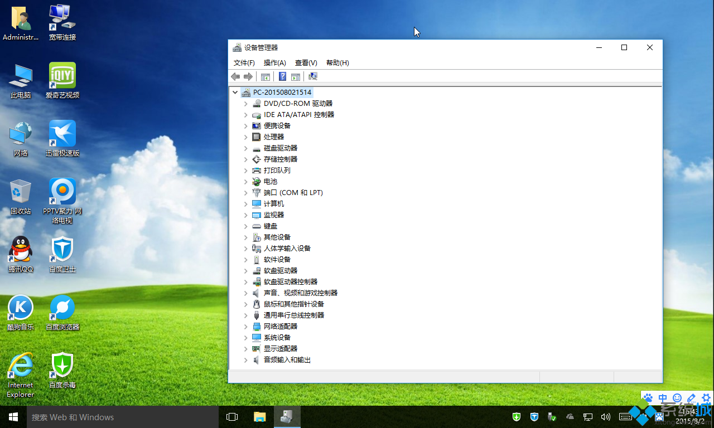Click the Scan for hardware changes icon
This screenshot has width=714, height=428.
click(312, 76)
